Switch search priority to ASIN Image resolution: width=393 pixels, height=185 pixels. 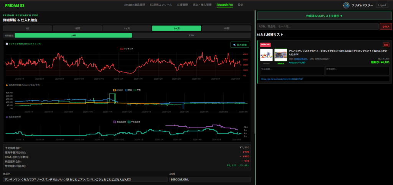tap(192, 36)
